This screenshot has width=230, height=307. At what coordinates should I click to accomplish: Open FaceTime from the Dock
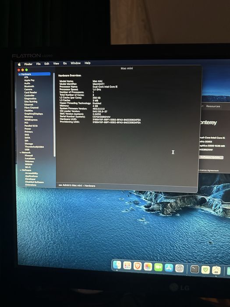(x=158, y=267)
